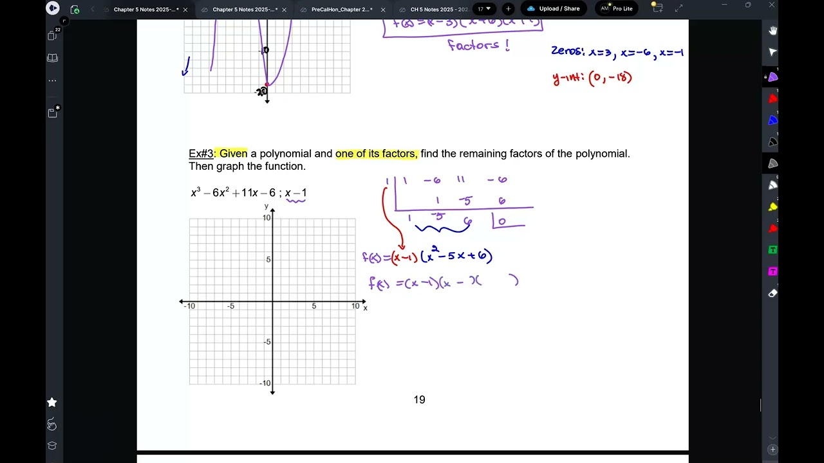Select the purple pen tool
Screen dimensions: 824x463
pyautogui.click(x=772, y=77)
